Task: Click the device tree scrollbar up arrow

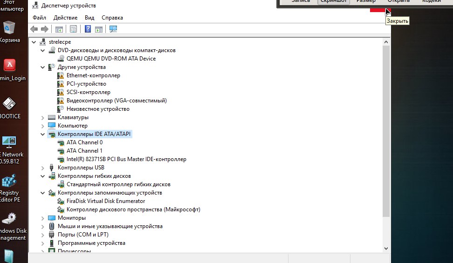Action: [x=386, y=42]
